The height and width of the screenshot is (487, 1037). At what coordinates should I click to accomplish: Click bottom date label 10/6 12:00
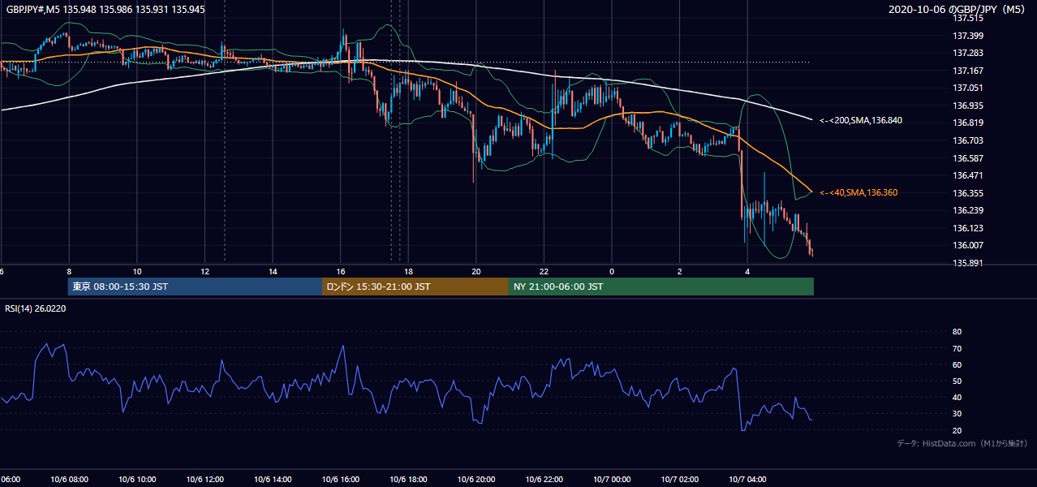204,479
